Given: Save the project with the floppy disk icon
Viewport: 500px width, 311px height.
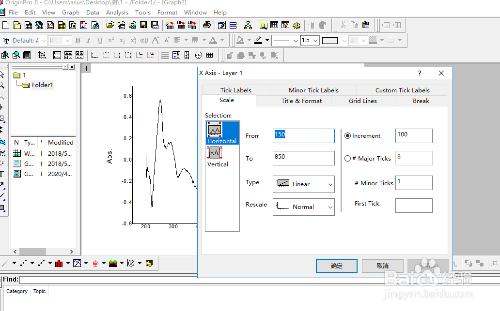Looking at the screenshot, I should [143, 25].
